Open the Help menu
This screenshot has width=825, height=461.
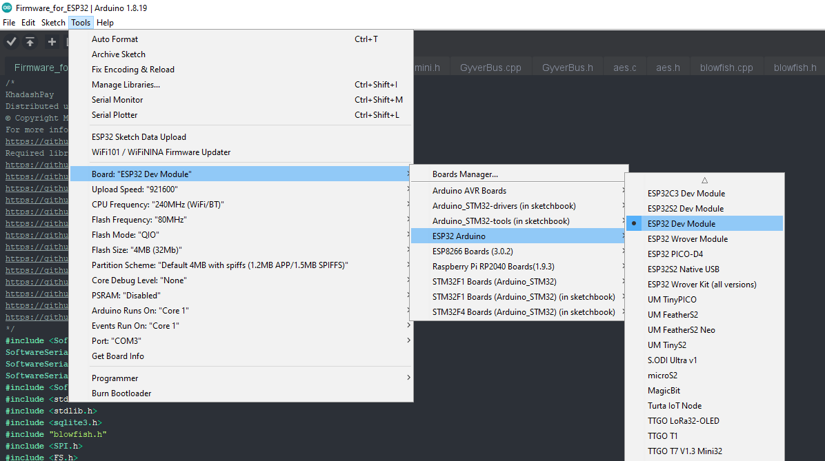105,23
